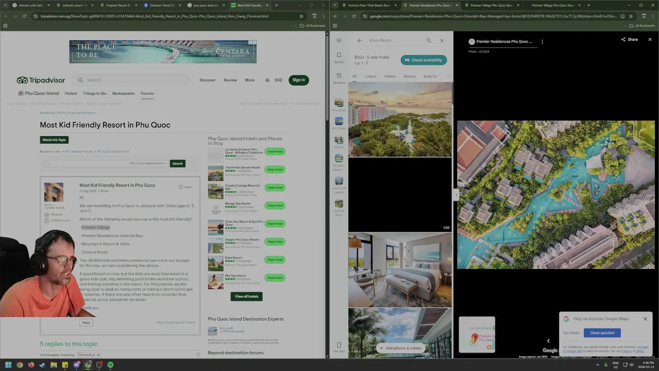Viewport: 659px width, 371px height.
Task: View Hotel for La Veranda Resort
Action: [275, 151]
